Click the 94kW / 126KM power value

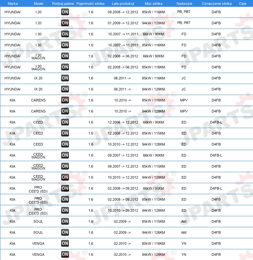pos(153,232)
